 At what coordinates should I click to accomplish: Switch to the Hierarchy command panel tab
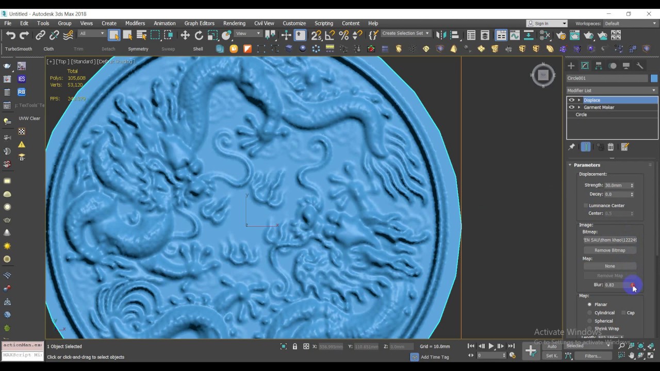tap(599, 66)
